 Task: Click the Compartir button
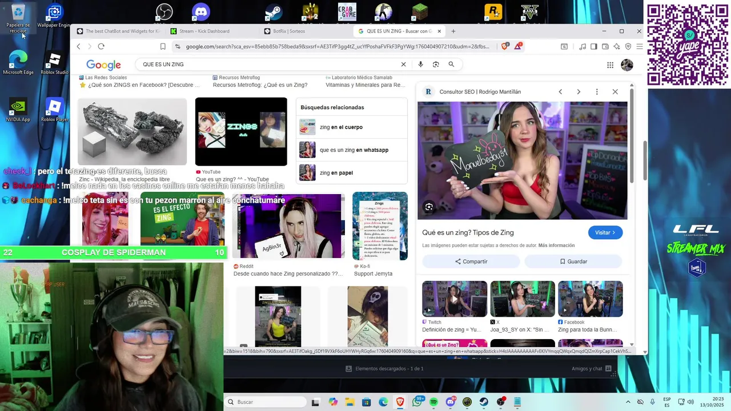(471, 261)
